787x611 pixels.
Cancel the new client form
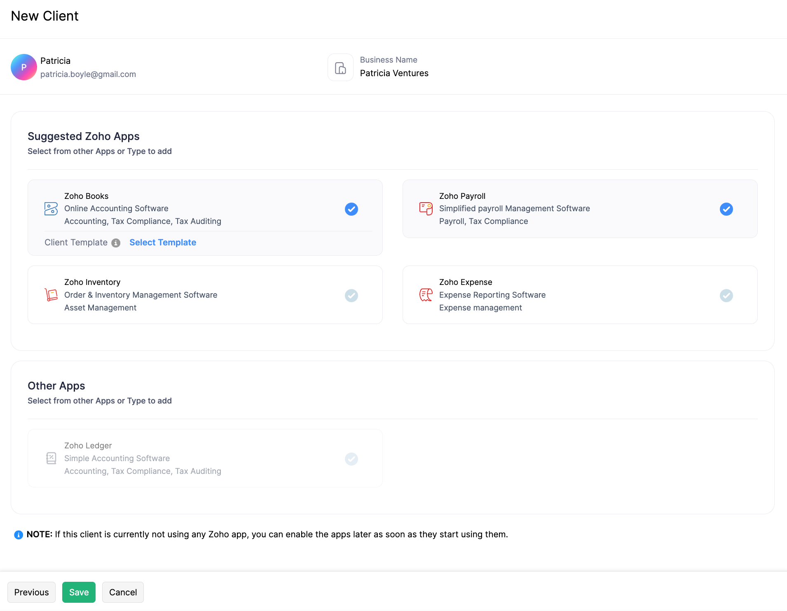tap(123, 592)
